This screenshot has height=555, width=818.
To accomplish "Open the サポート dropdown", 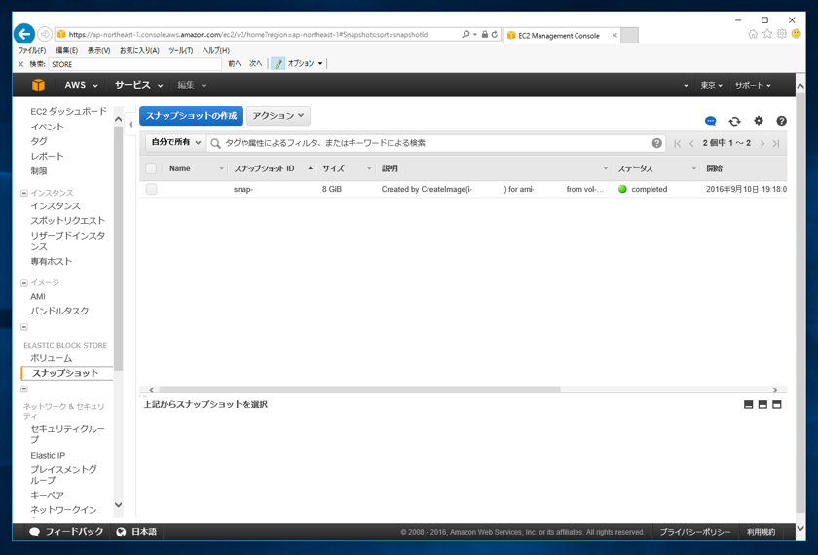I will pyautogui.click(x=753, y=85).
